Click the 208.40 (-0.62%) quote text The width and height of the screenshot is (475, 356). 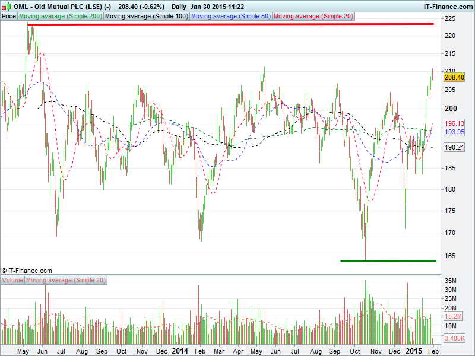pos(141,7)
